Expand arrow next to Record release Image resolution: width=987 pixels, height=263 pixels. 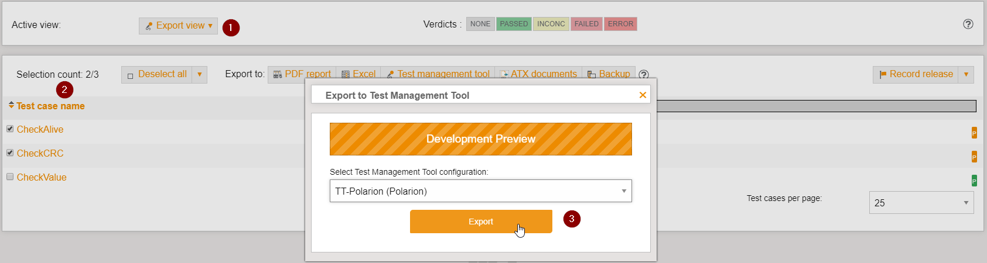coord(965,74)
